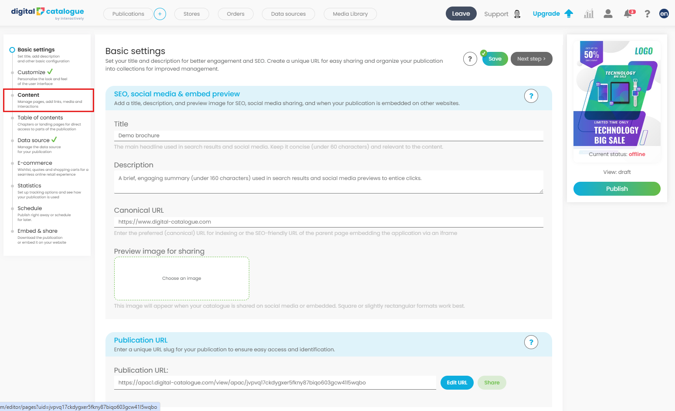The width and height of the screenshot is (675, 411).
Task: Open the 'en' language selector
Action: (664, 14)
